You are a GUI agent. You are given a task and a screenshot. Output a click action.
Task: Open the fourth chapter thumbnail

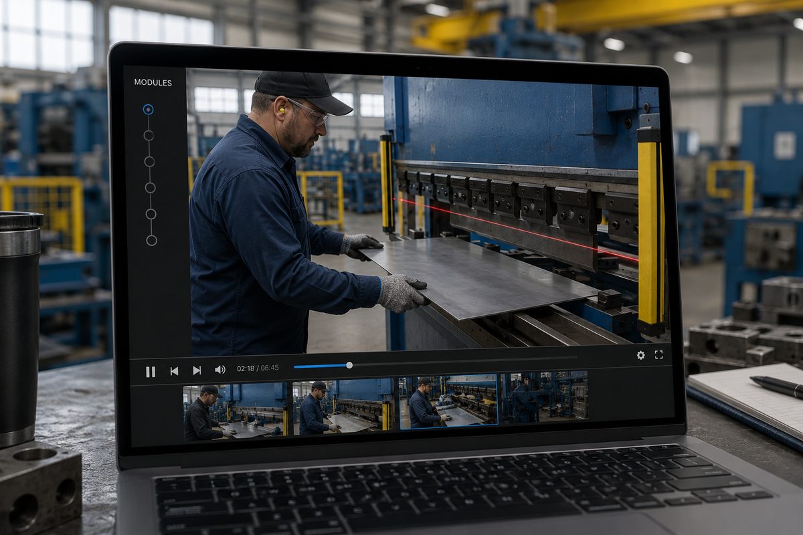pyautogui.click(x=545, y=397)
